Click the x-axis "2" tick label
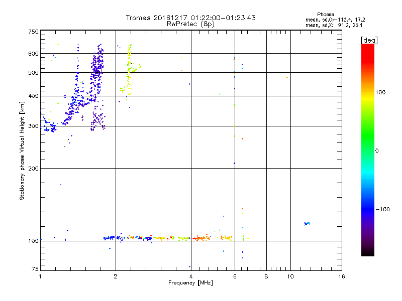402x301 pixels. coord(116,276)
